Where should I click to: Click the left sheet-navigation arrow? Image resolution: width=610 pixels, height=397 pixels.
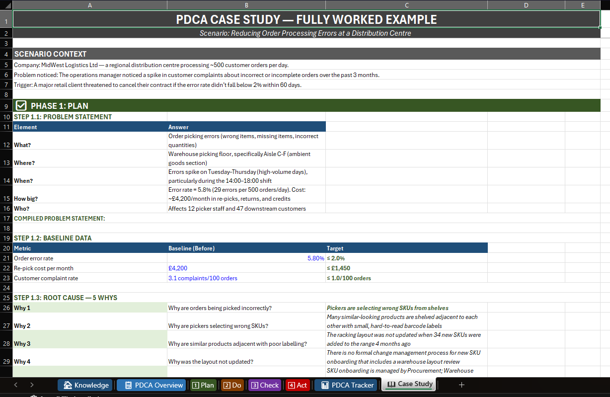[15, 385]
